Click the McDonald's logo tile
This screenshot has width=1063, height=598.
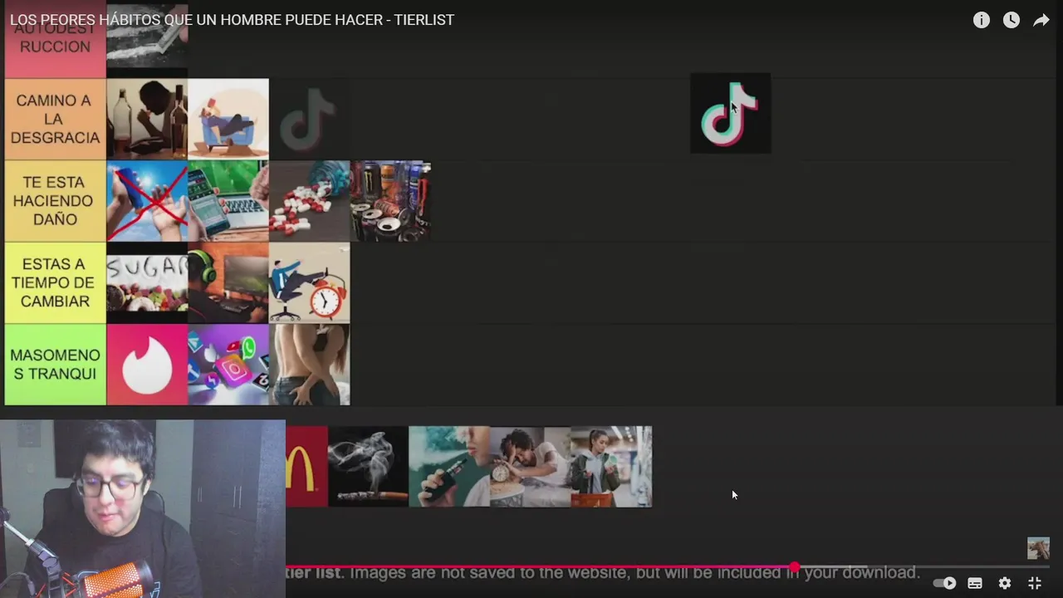click(306, 467)
